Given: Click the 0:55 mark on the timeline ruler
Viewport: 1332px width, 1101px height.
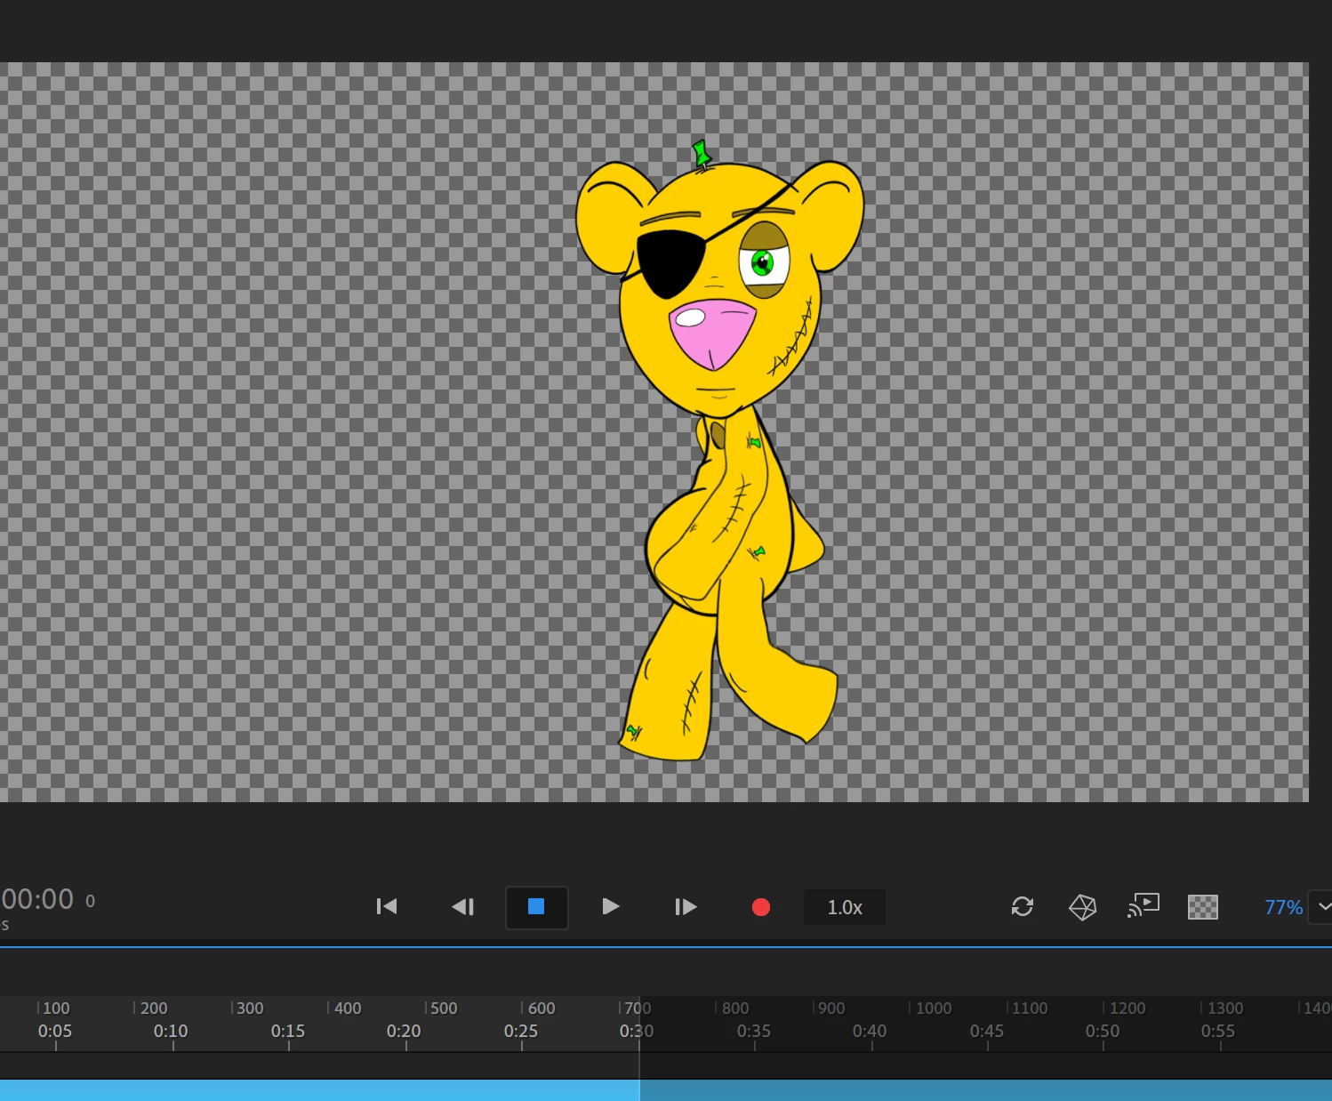Looking at the screenshot, I should [1218, 1032].
